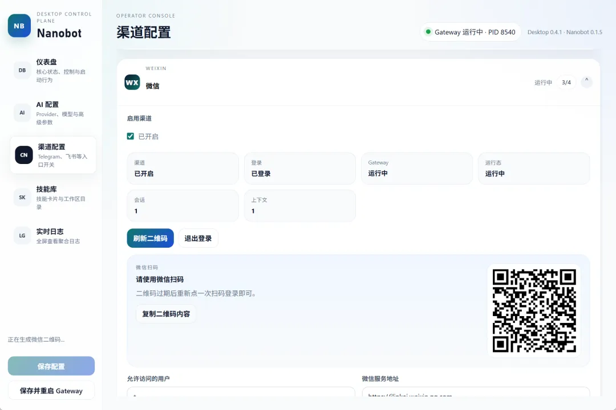Click the WX WeChat channel icon

coord(132,83)
